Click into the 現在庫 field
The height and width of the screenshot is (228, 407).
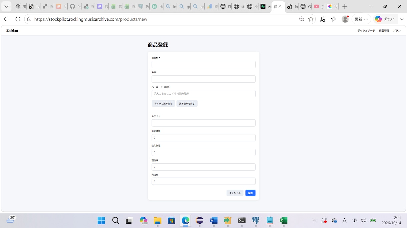203,167
